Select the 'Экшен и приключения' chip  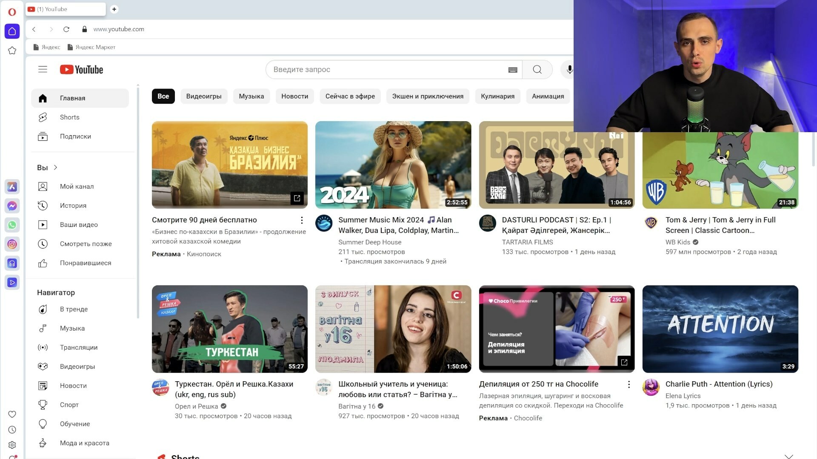coord(428,96)
